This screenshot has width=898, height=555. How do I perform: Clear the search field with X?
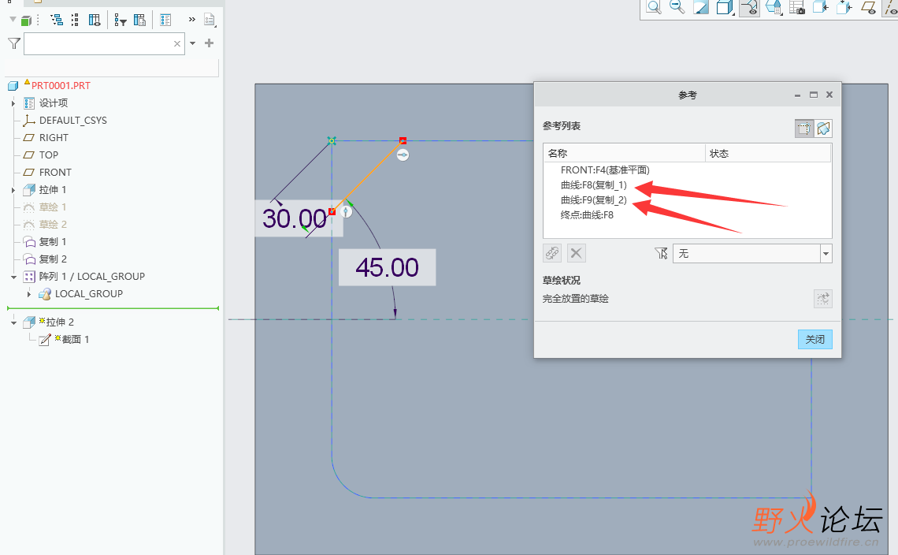(x=177, y=43)
